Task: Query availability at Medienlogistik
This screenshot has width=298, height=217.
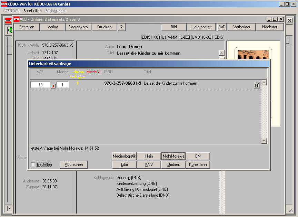Action: pyautogui.click(x=124, y=156)
